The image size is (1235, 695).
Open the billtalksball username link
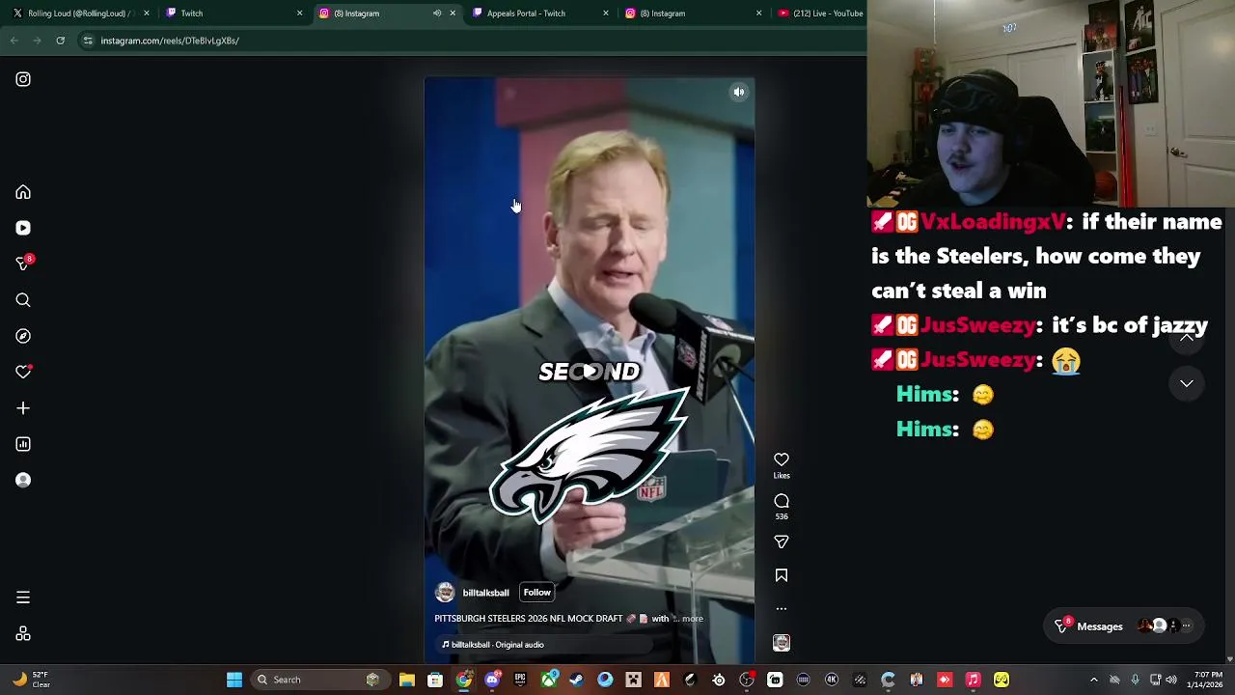coord(485,593)
